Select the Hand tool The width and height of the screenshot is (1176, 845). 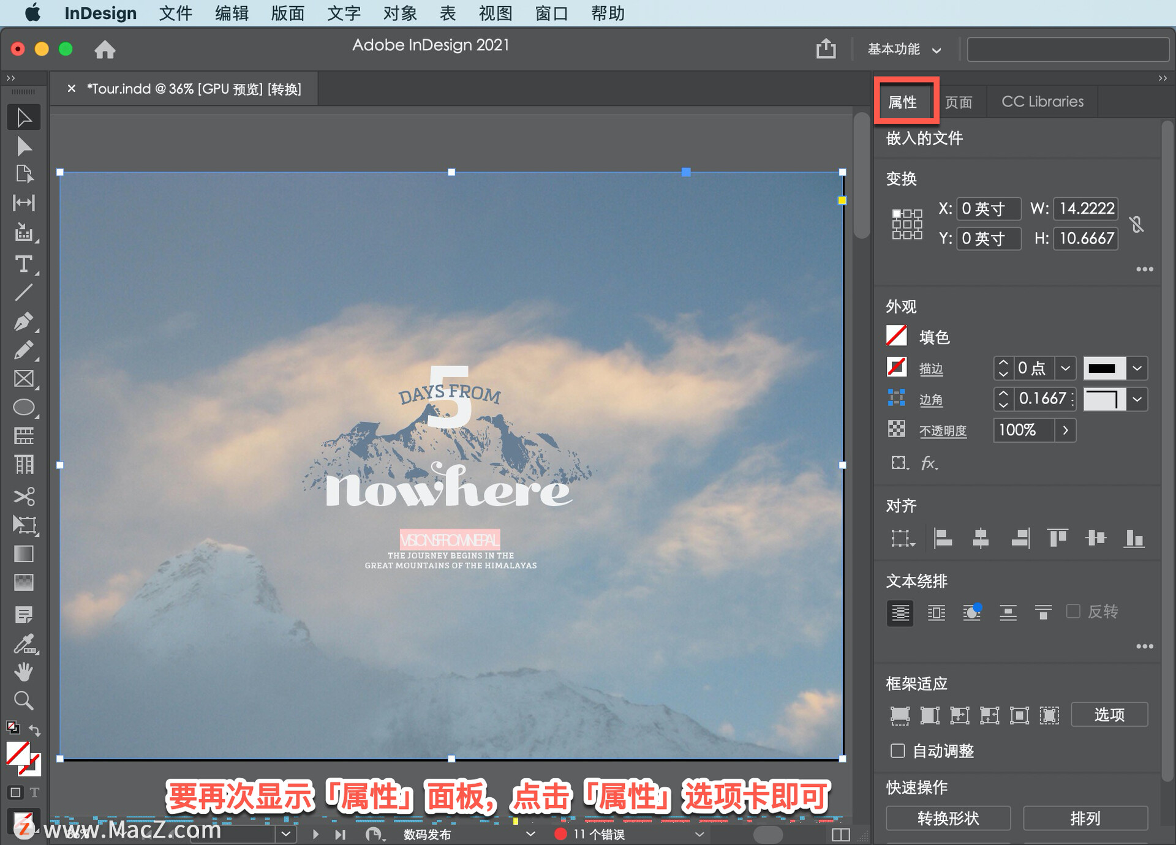click(24, 672)
